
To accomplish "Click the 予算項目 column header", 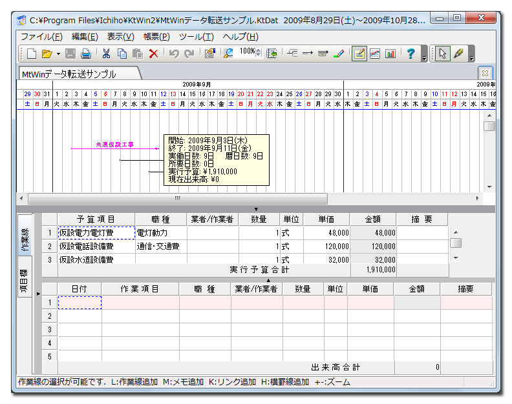I will point(96,219).
